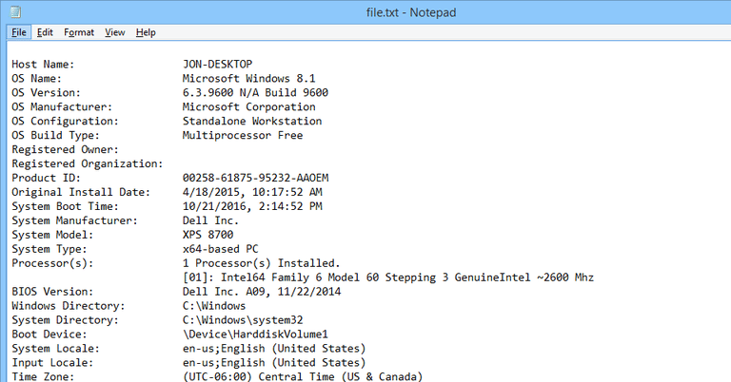Click System Locale value 'en-us;English (United States)'
This screenshot has height=382, width=731.
coord(274,349)
